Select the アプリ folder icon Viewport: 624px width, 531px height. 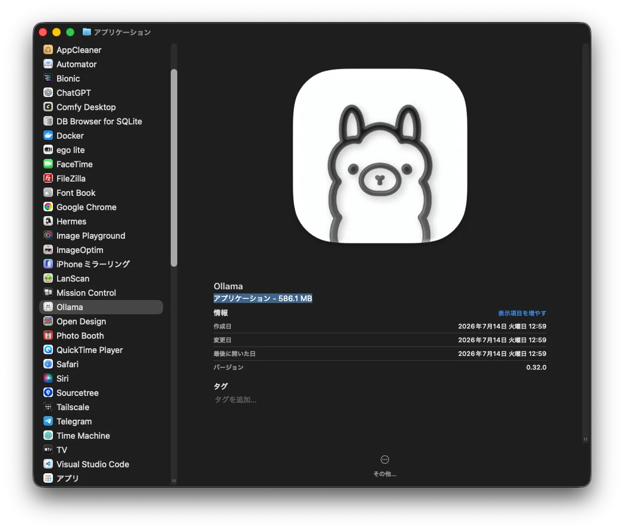tap(48, 479)
